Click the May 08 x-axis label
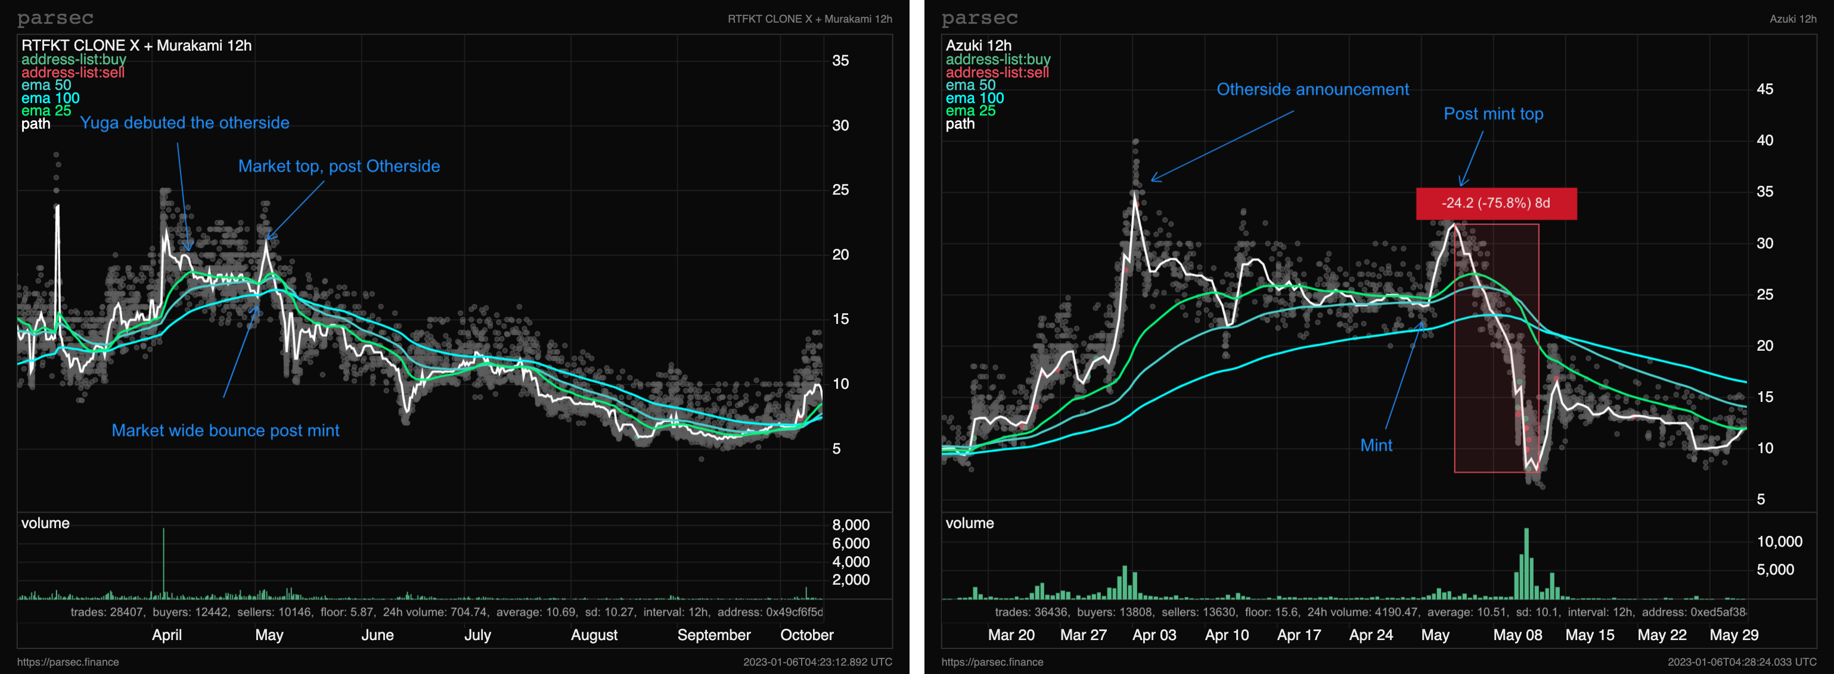 (1517, 635)
